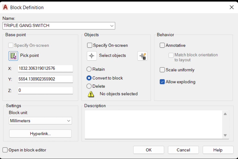238x159 pixels.
Task: Toggle Scale uniformly checkbox
Action: click(x=162, y=70)
